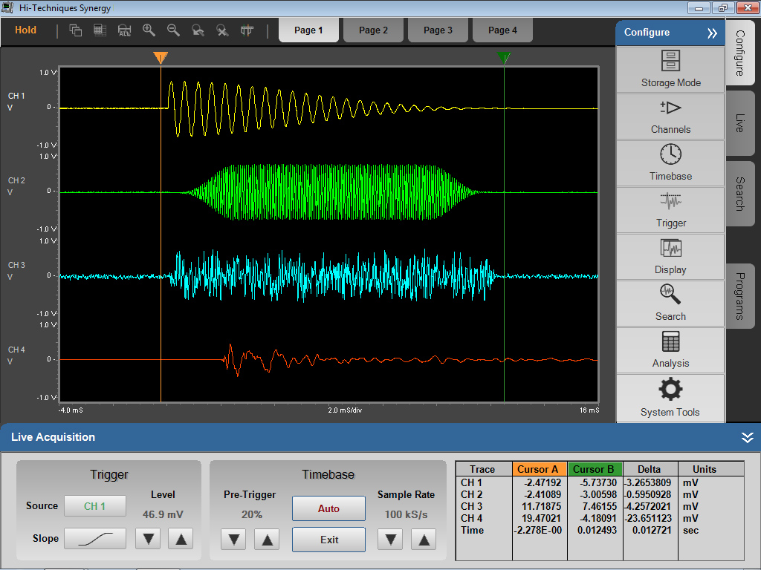This screenshot has width=761, height=570.
Task: Select the orange Cursor A marker
Action: [x=161, y=58]
